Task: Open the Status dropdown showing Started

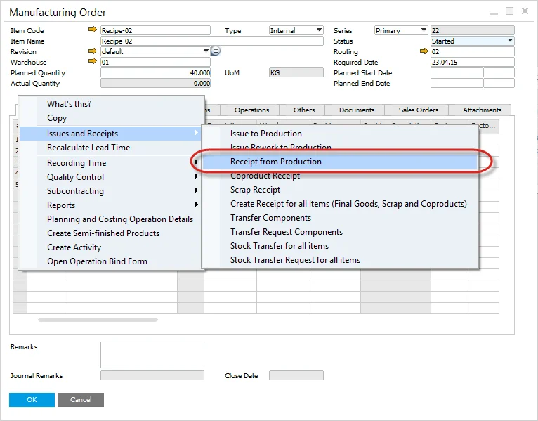Action: click(x=510, y=41)
